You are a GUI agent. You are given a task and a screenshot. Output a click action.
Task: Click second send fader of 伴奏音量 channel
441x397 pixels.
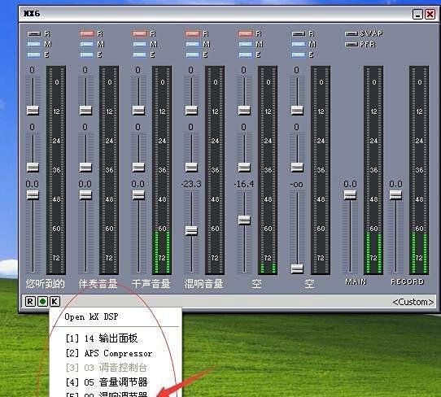coord(85,168)
